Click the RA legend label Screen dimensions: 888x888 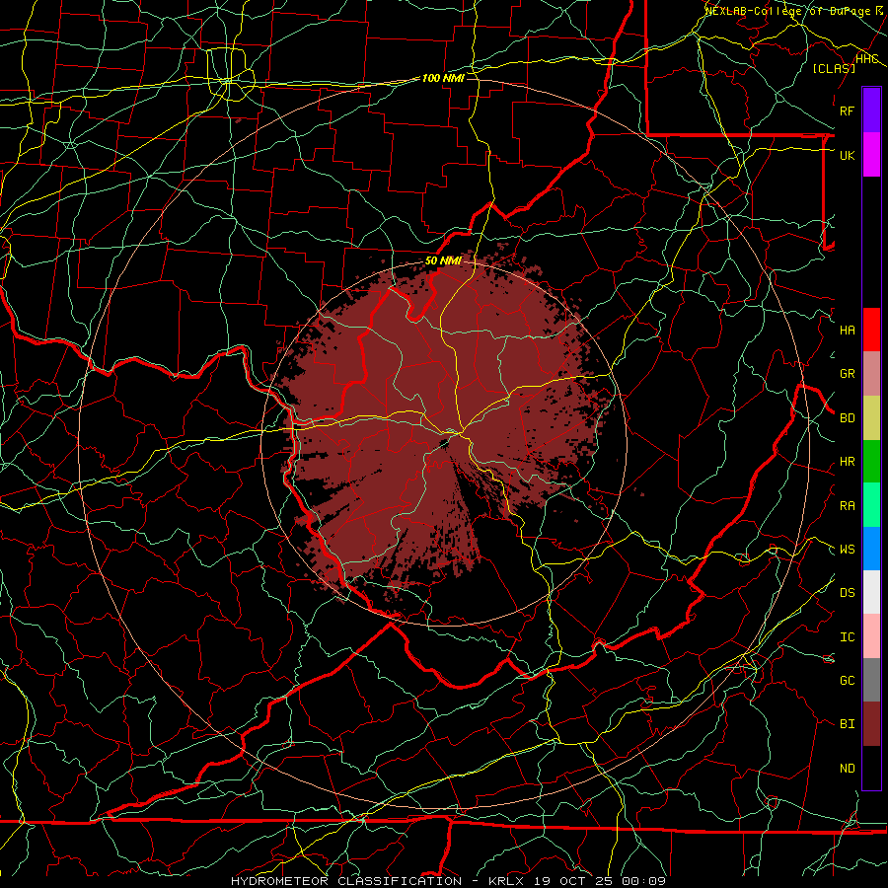click(847, 506)
